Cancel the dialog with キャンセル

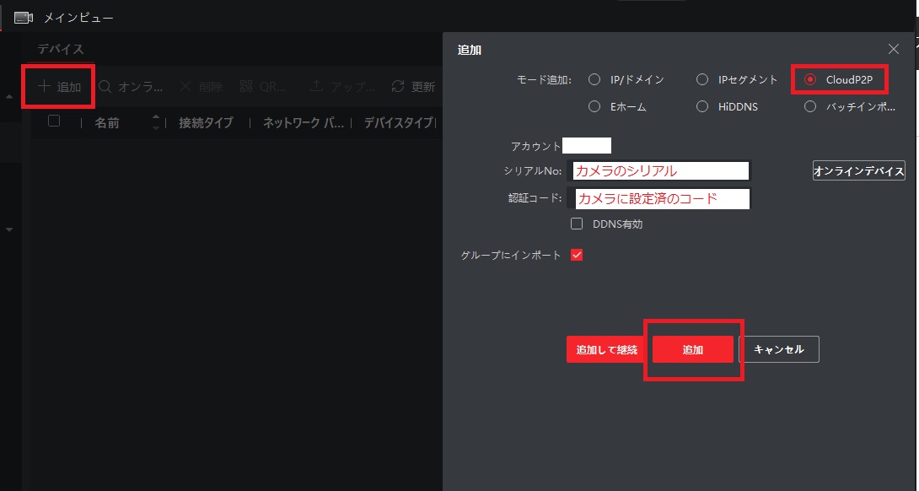coord(779,348)
